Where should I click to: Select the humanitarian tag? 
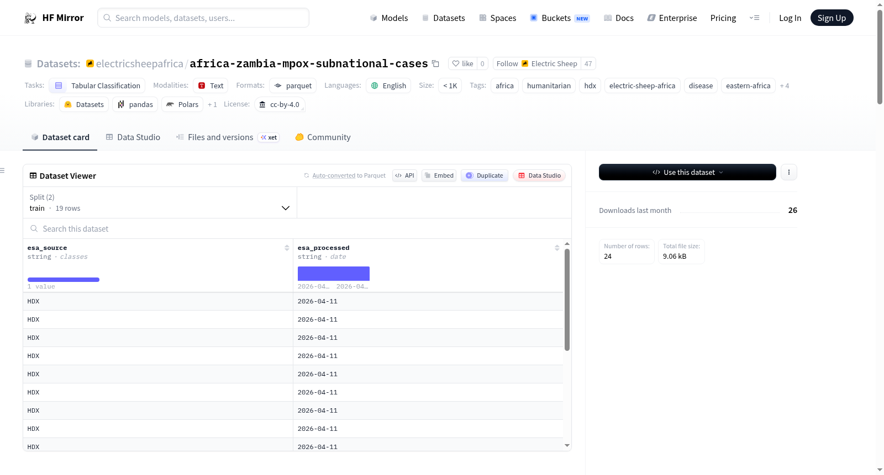click(549, 86)
